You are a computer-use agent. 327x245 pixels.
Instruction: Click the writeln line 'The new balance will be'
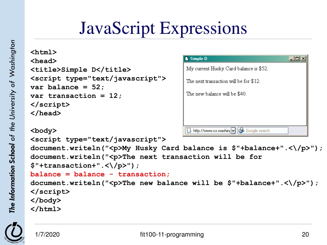click(x=174, y=183)
